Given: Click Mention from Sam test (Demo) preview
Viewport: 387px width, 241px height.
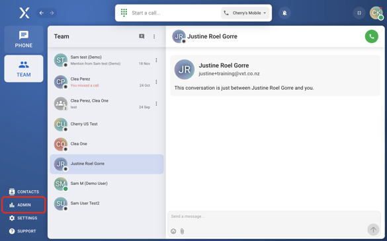Looking at the screenshot, I should click(95, 63).
